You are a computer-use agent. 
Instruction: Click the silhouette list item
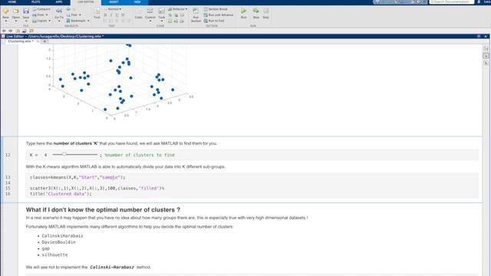tap(54, 255)
